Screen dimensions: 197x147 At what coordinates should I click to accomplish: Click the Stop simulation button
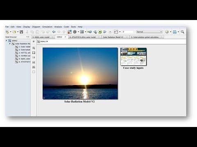pyautogui.click(x=110, y=32)
